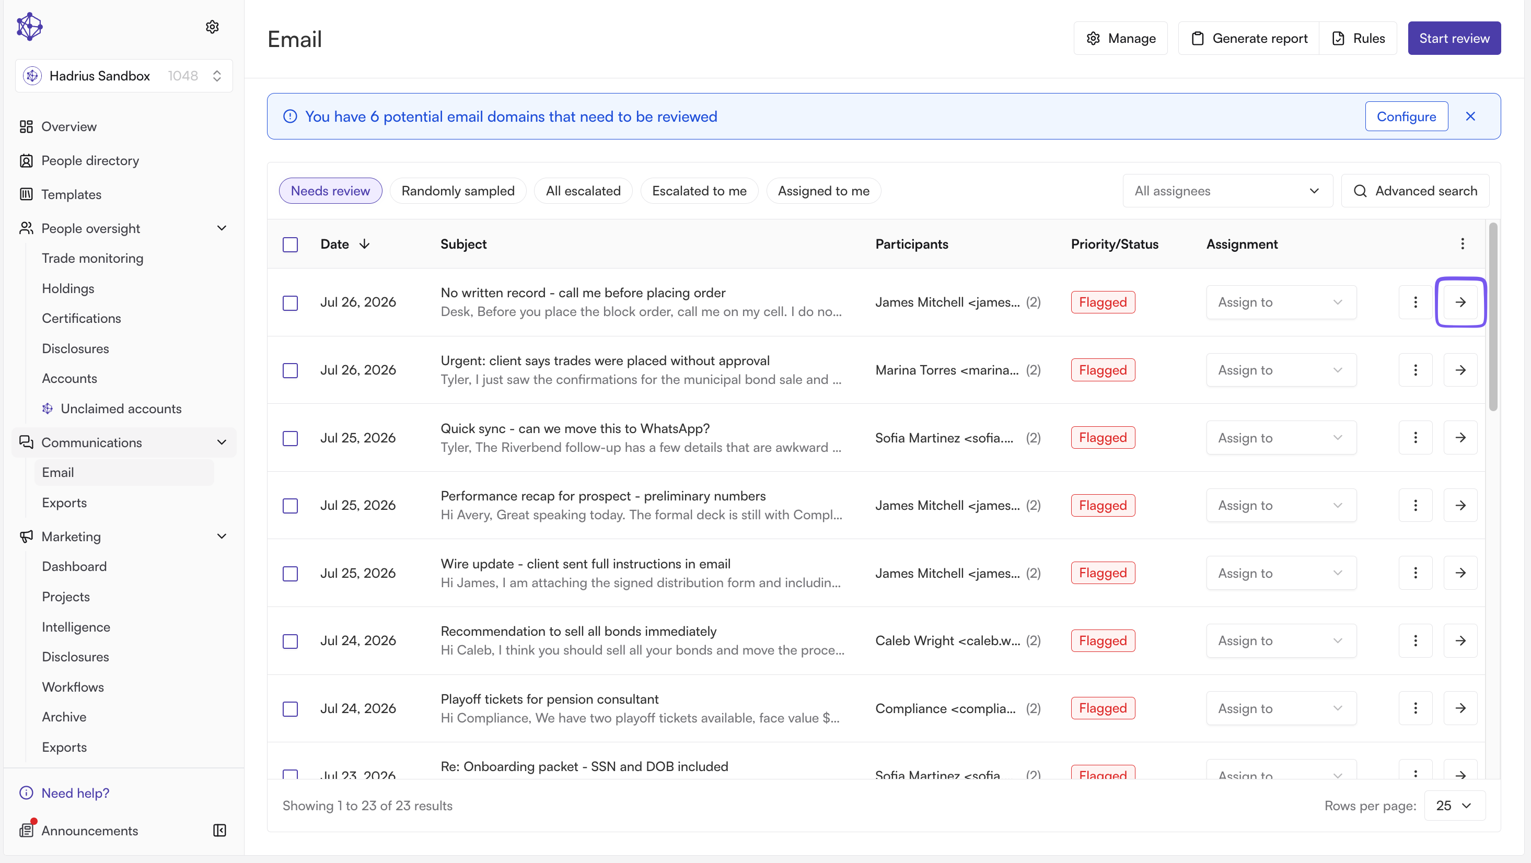Sort by Date column arrow
1531x863 pixels.
point(364,243)
